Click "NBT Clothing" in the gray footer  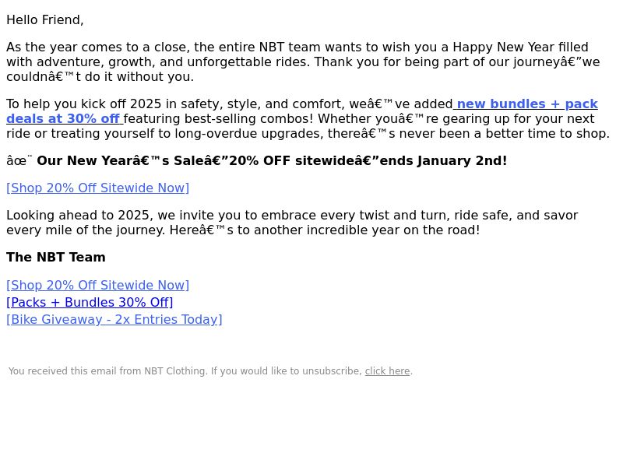click(x=174, y=371)
